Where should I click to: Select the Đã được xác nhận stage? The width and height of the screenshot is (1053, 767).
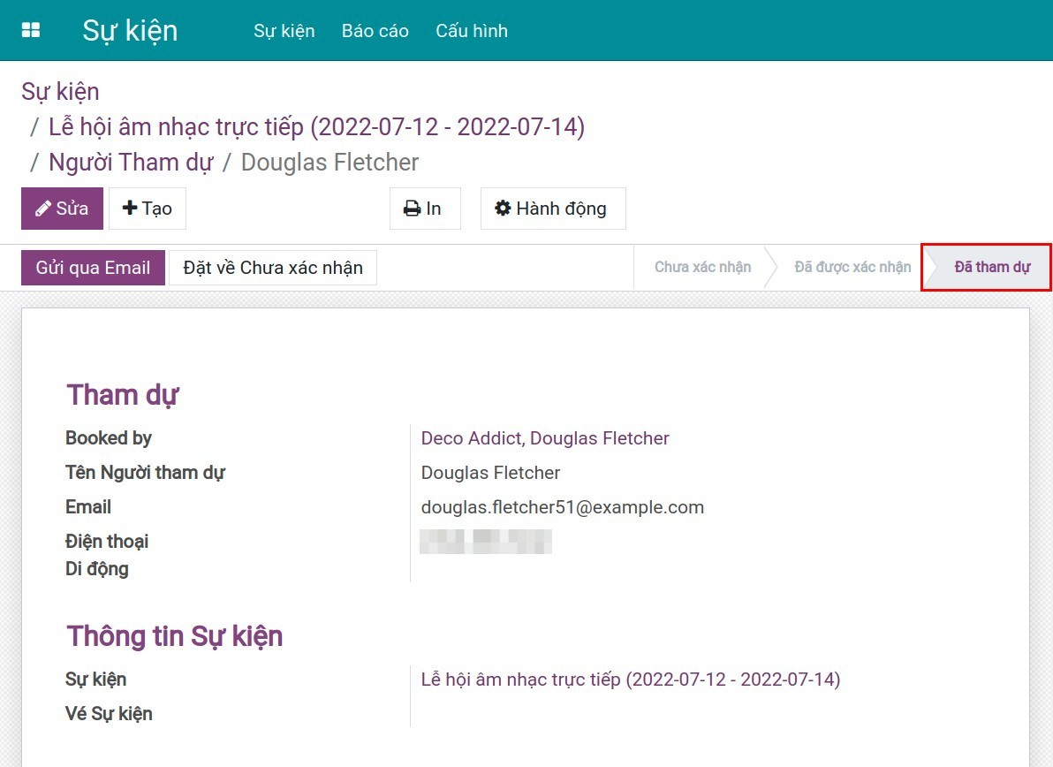pyautogui.click(x=852, y=268)
